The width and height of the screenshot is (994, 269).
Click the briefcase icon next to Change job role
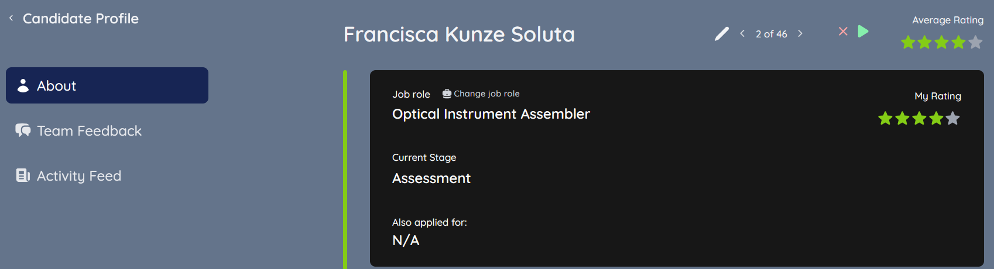click(447, 94)
